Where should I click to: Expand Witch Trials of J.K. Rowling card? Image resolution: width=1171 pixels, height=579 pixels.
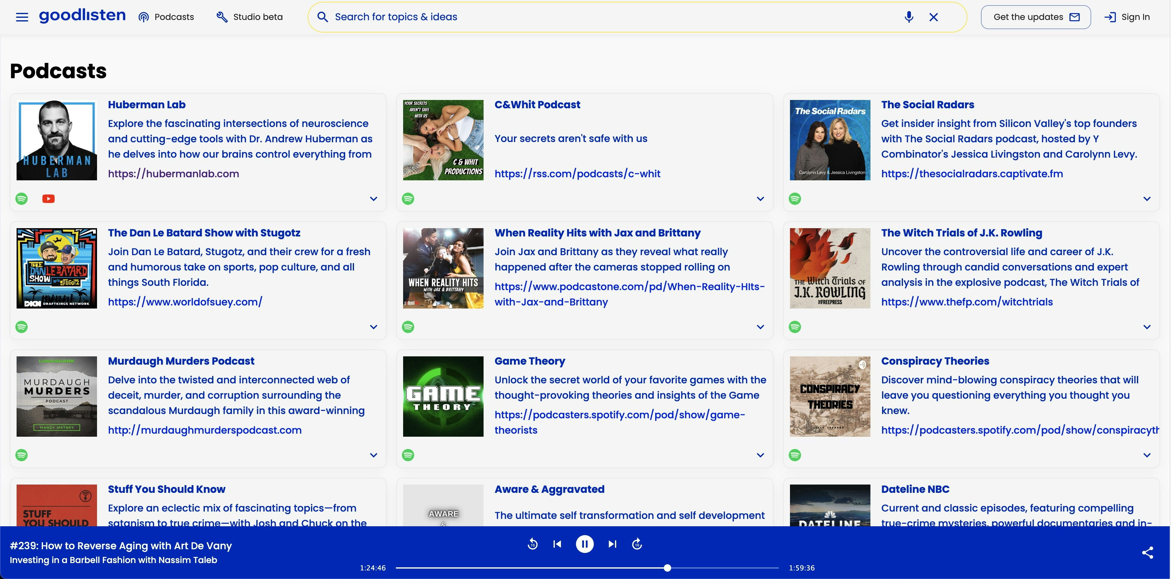click(x=1147, y=327)
